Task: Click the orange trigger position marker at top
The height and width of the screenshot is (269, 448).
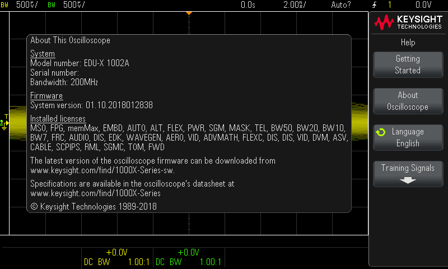Action: point(189,12)
